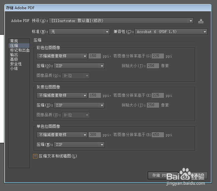Open the Adobe PDF 预设 dropdown
The height and width of the screenshot is (191, 217).
pos(121,21)
